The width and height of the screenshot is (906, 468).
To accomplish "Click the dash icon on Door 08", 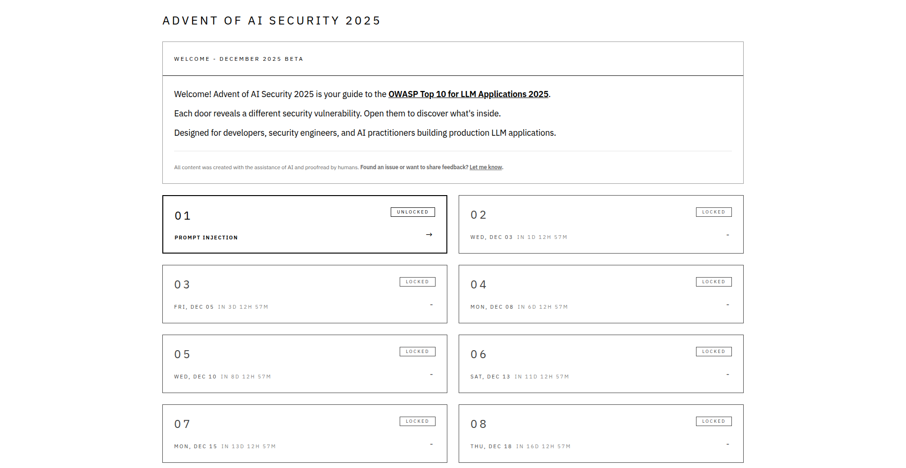I will click(727, 445).
